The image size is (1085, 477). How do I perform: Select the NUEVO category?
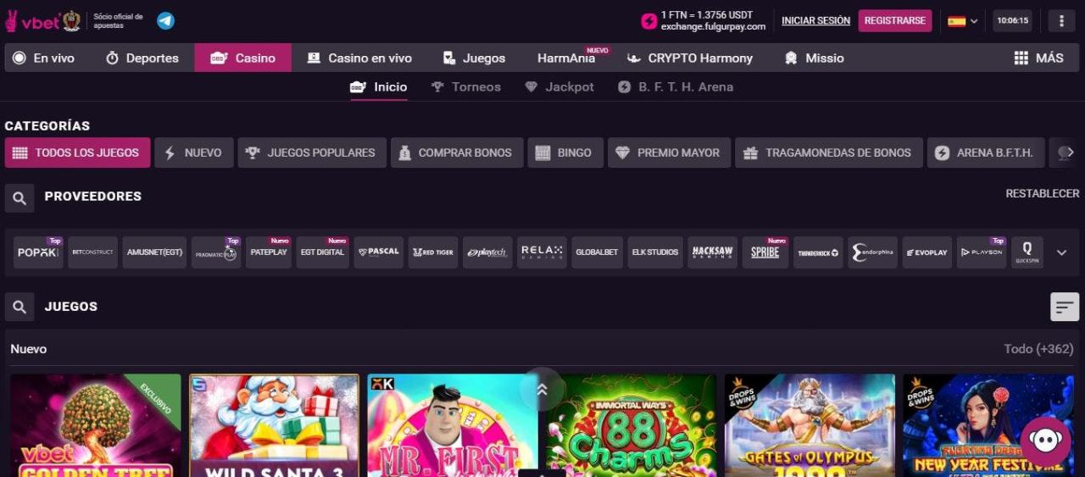tap(194, 153)
